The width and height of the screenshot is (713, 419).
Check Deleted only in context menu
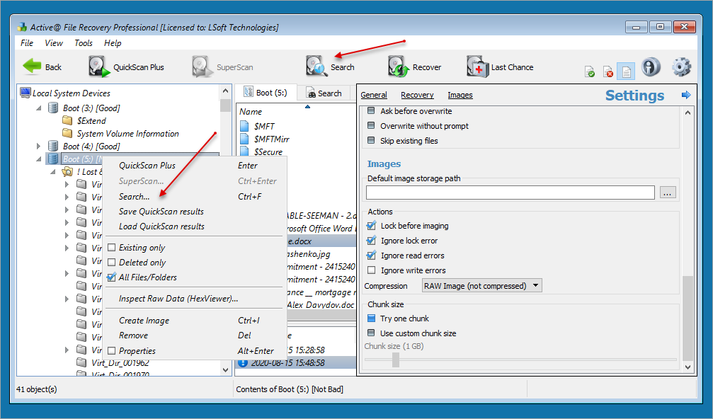[x=111, y=262]
